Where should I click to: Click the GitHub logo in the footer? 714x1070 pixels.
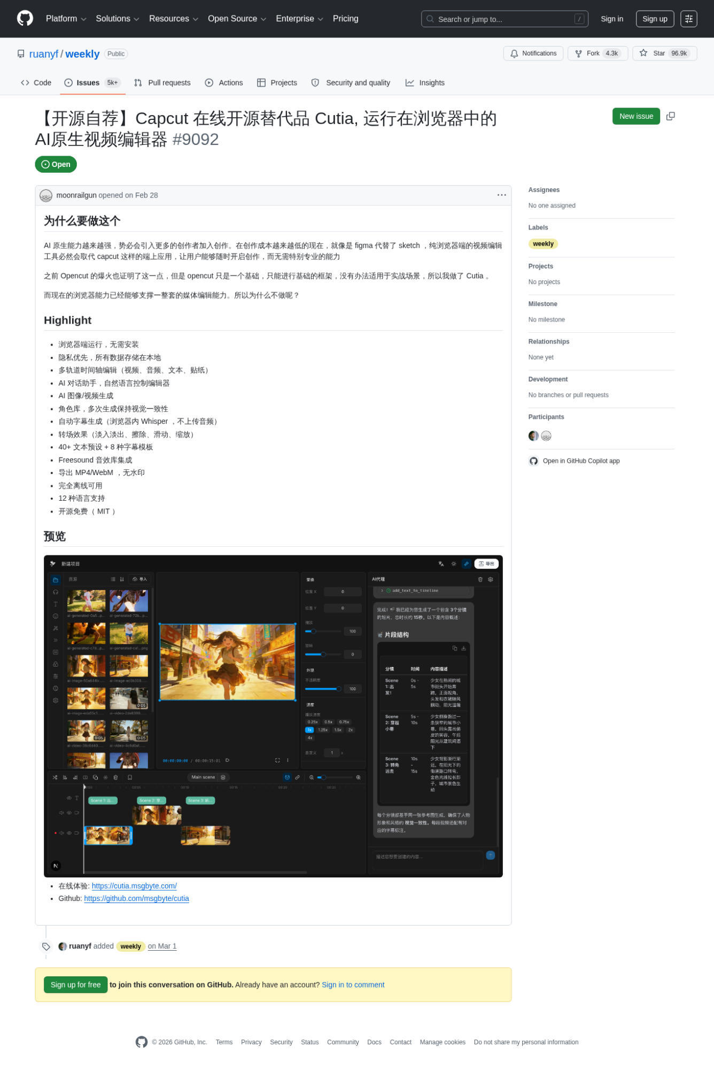(142, 1042)
